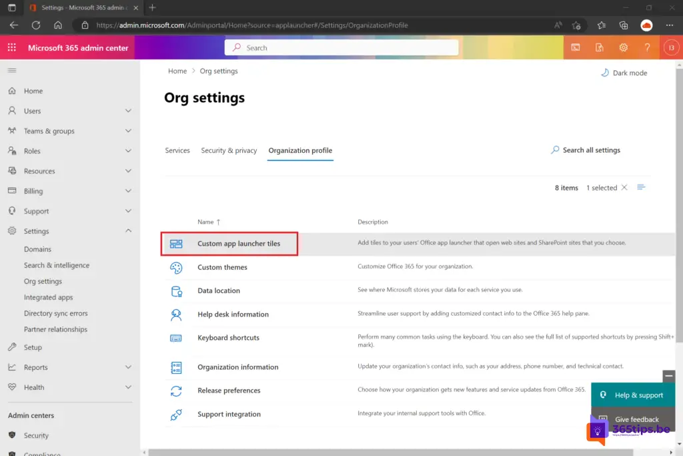Click the account avatar in header
This screenshot has height=456, width=683.
coord(671,47)
